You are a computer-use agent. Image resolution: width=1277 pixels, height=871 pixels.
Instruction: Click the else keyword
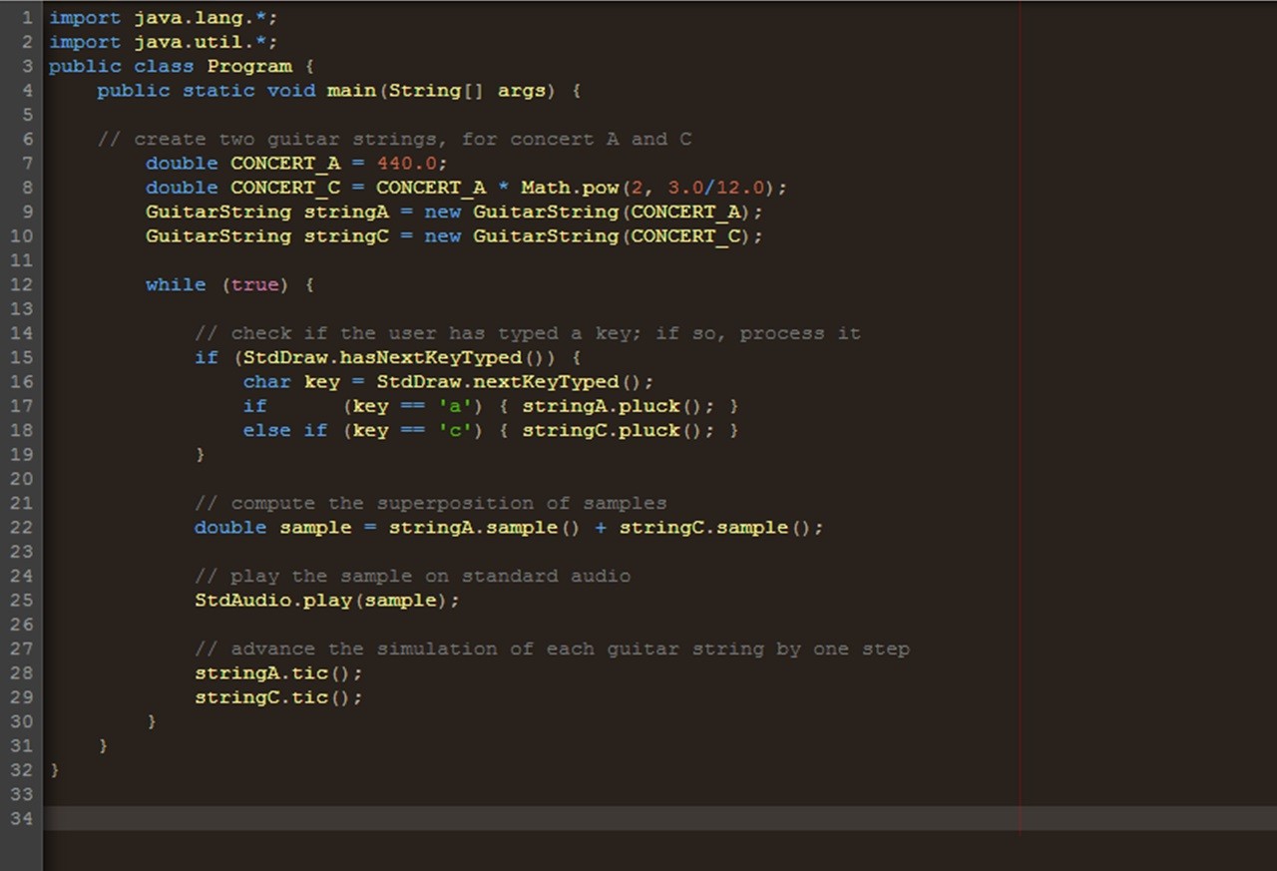click(266, 430)
